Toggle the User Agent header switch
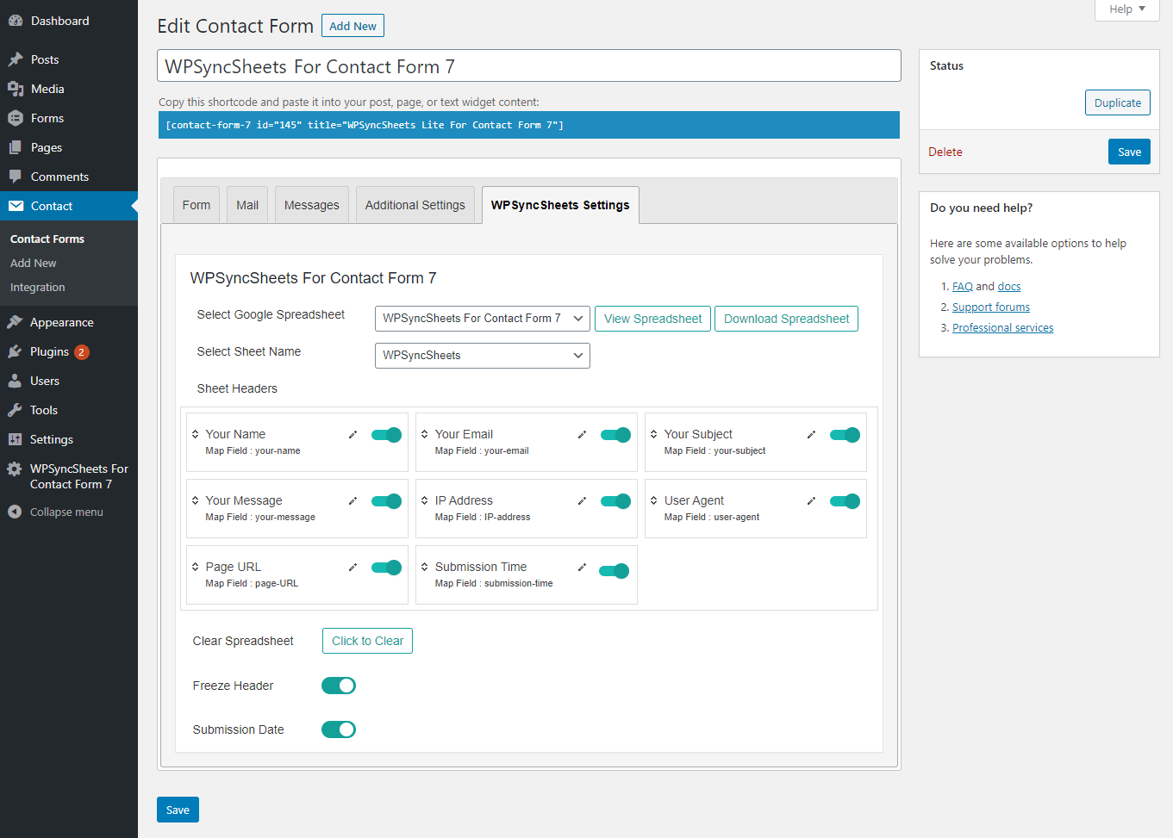Viewport: 1173px width, 838px height. coord(845,501)
